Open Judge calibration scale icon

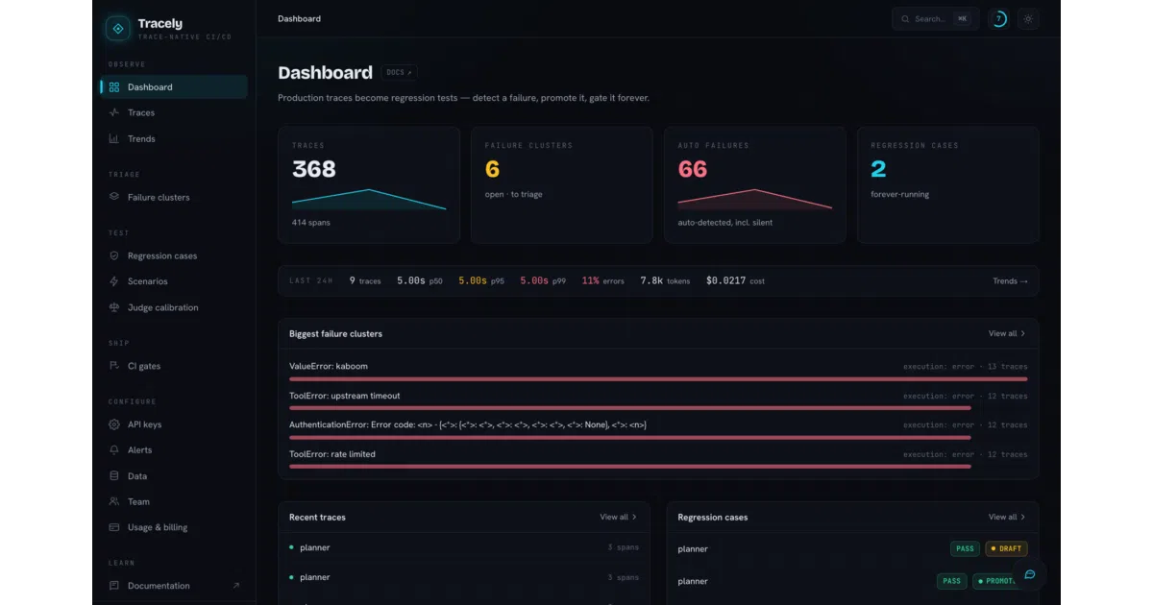click(114, 307)
